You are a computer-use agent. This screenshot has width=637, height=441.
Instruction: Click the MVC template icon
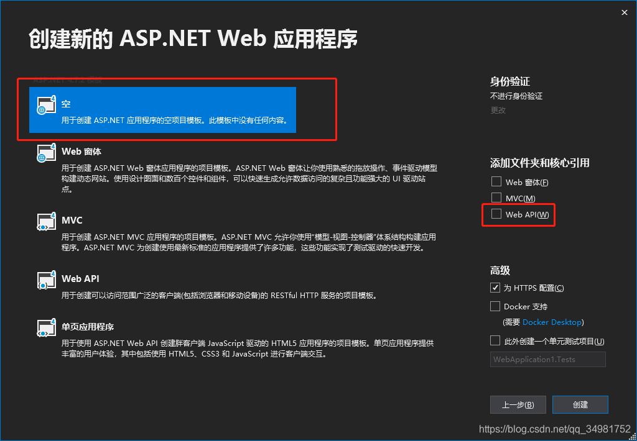[x=46, y=222]
